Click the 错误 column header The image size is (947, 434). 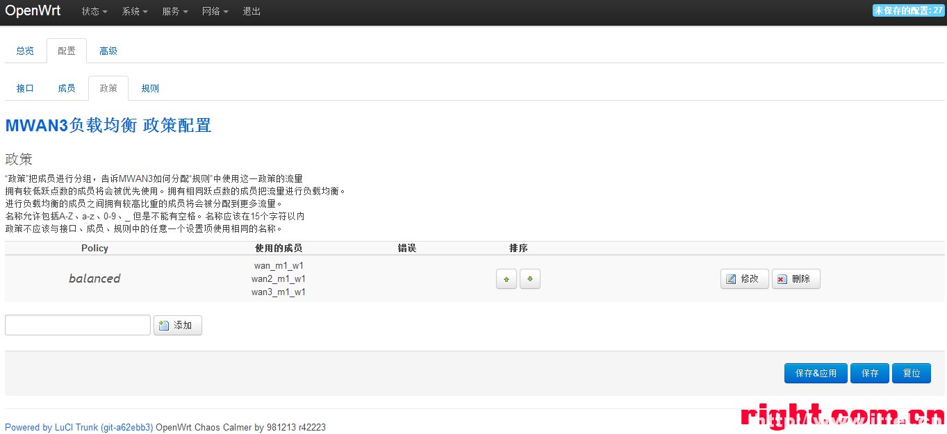407,248
